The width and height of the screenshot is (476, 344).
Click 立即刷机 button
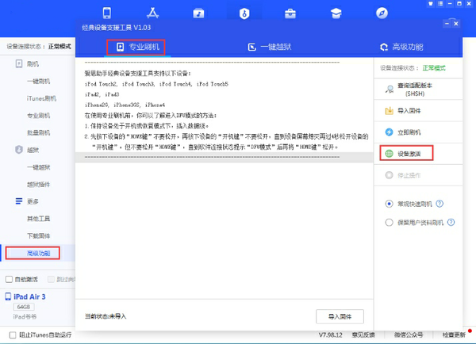click(x=418, y=132)
